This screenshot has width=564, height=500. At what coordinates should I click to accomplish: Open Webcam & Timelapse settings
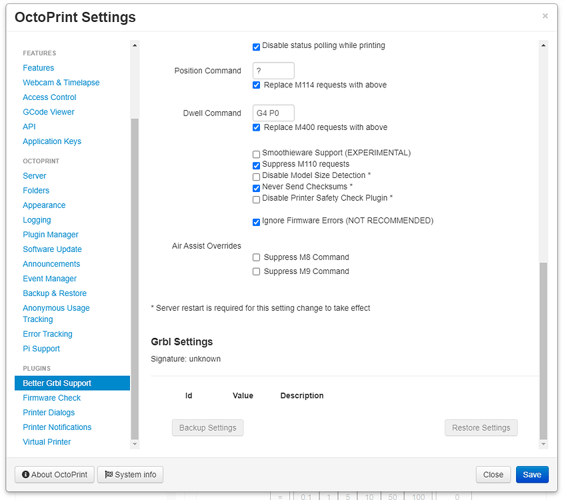(61, 82)
